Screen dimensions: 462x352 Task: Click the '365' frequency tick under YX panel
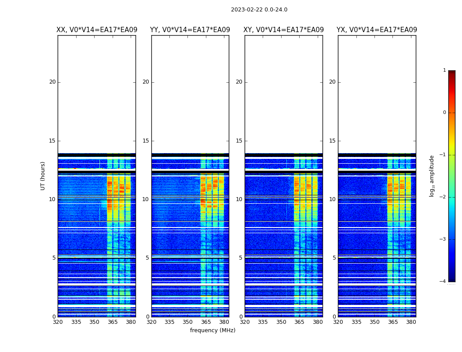tap(392, 322)
